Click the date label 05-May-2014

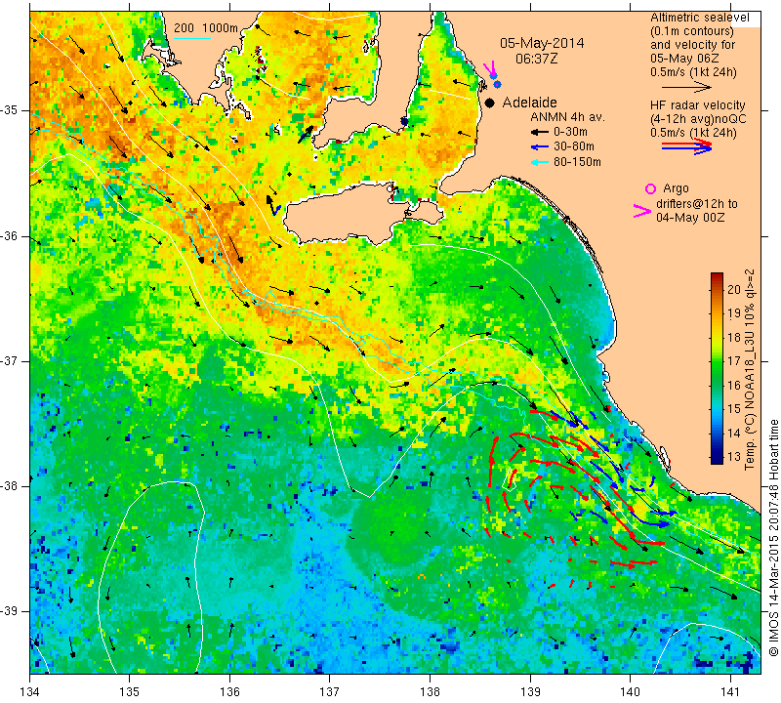pos(542,43)
